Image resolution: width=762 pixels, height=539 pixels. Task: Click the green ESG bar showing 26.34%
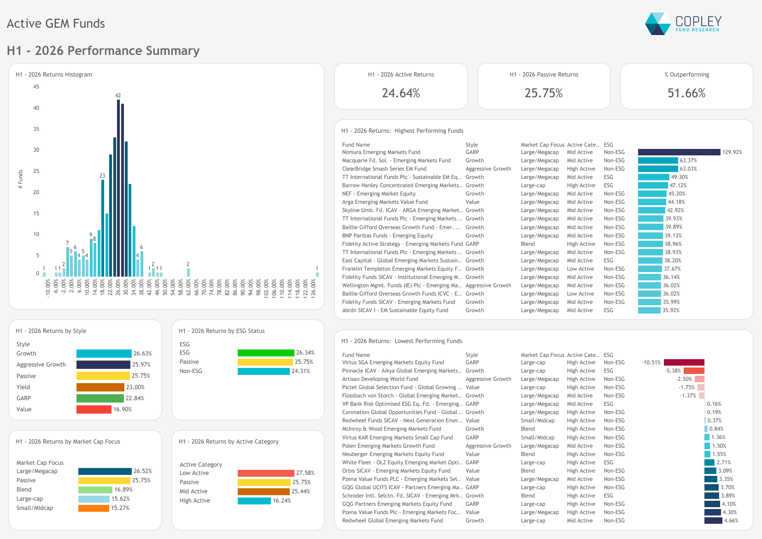[x=266, y=353]
